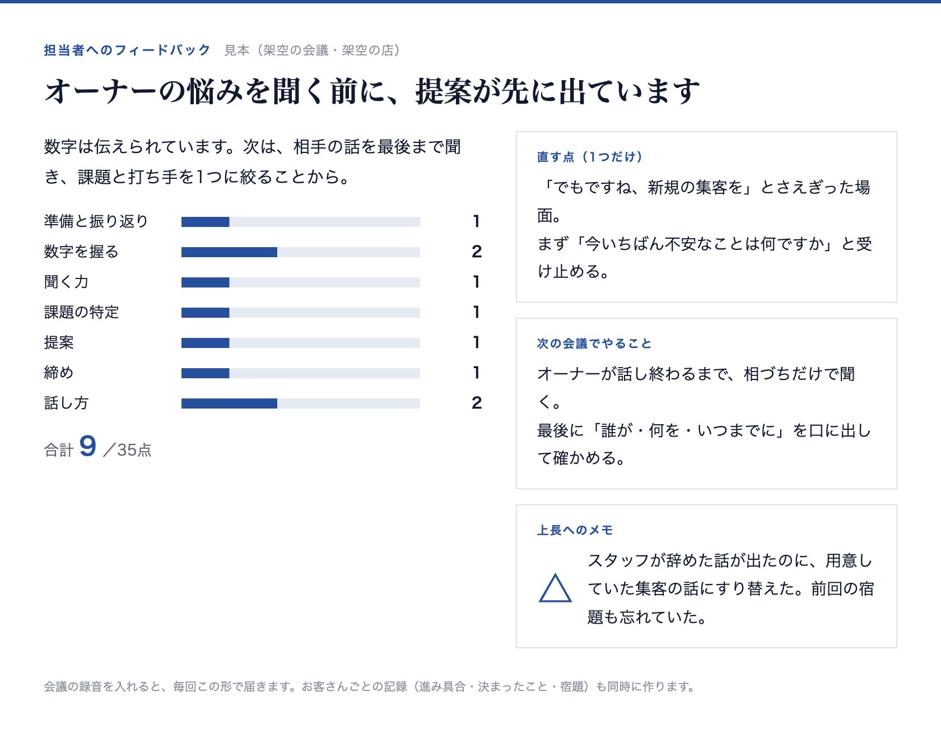Click the 数字を握る score bar
The image size is (941, 733).
coord(301,252)
